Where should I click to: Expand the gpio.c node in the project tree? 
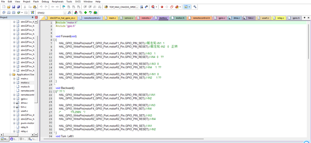click(14, 99)
